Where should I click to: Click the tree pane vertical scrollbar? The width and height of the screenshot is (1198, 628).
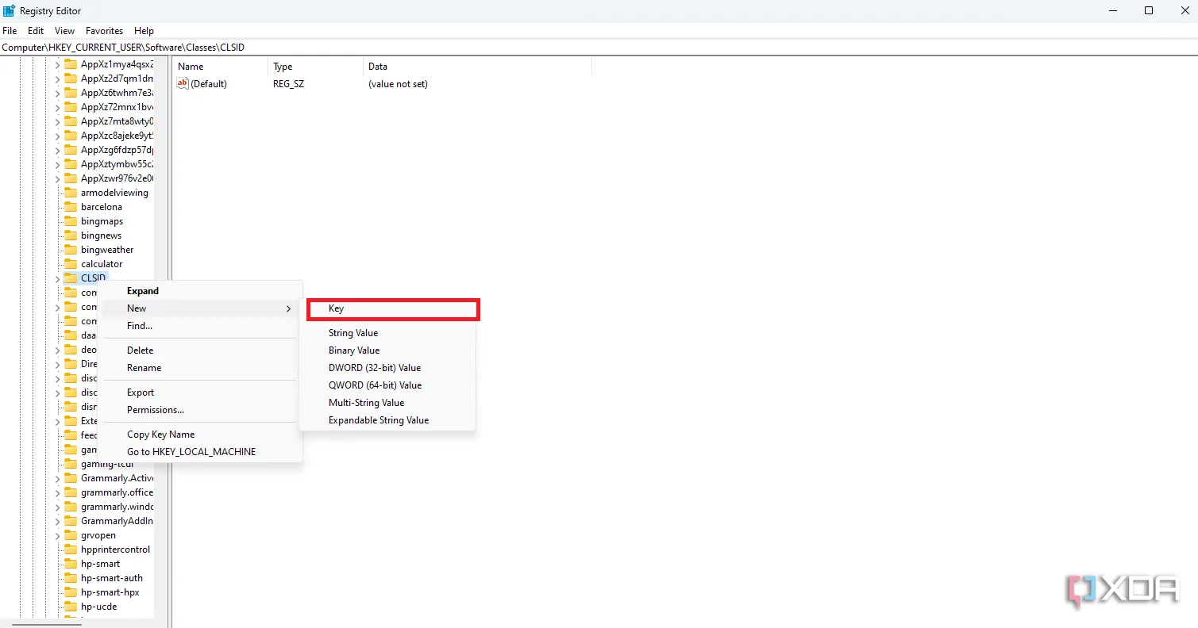click(161, 337)
